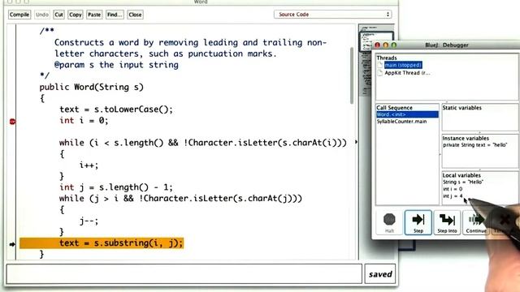Click the first while loop condition line
The width and height of the screenshot is (520, 292).
coord(203,143)
